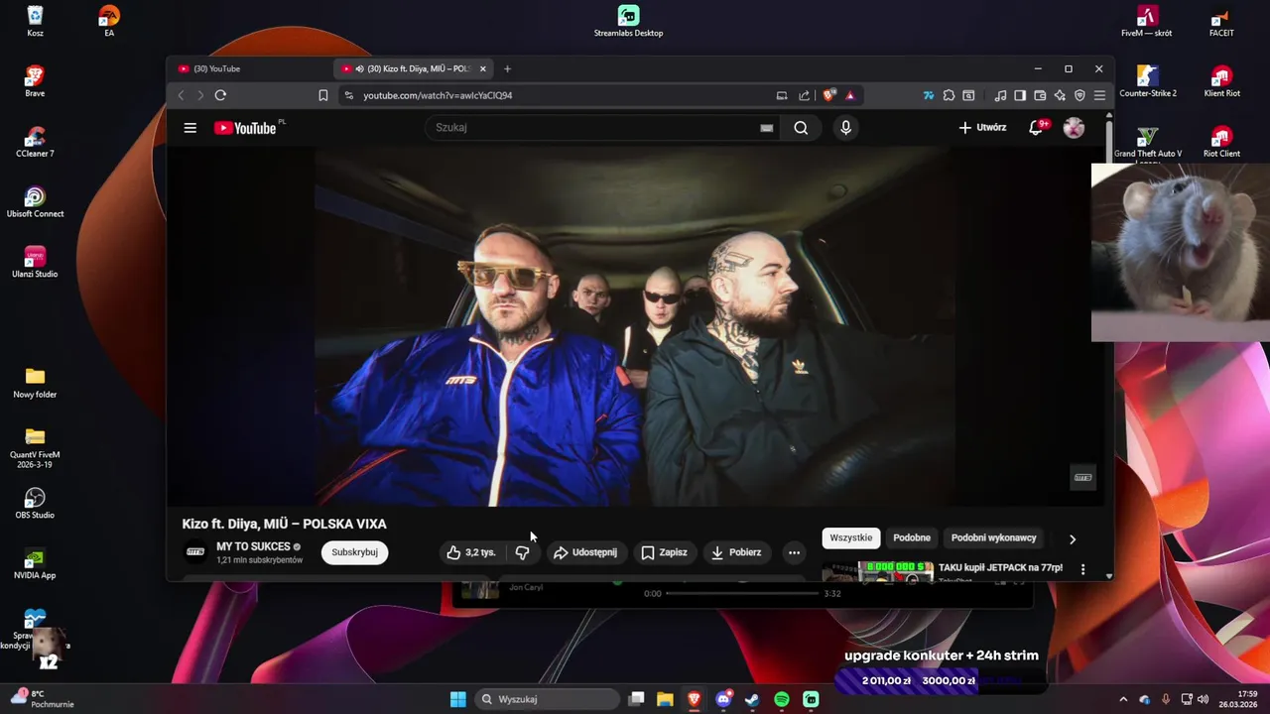Screen dimensions: 1270x714
Task: Open a new browser tab with plus
Action: [507, 68]
